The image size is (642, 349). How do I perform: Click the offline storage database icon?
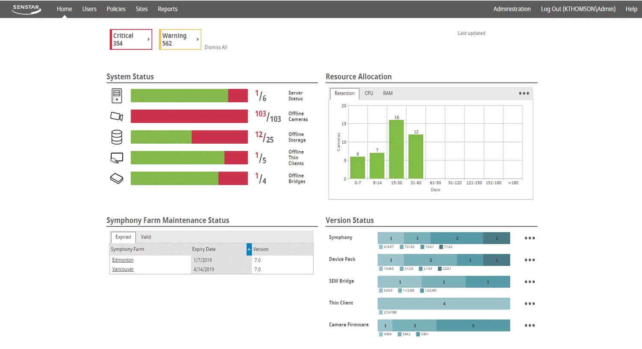point(116,137)
